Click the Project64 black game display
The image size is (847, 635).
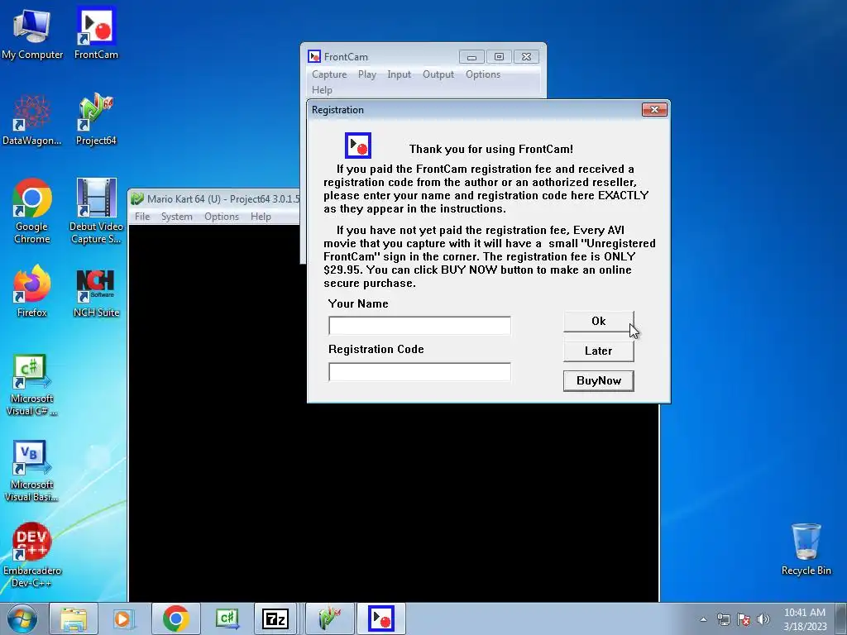tap(393, 502)
